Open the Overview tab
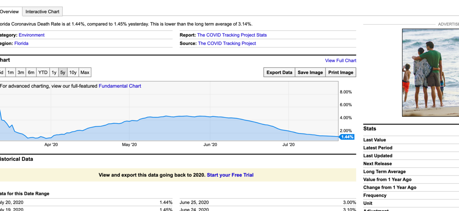459x211 pixels. [10, 11]
